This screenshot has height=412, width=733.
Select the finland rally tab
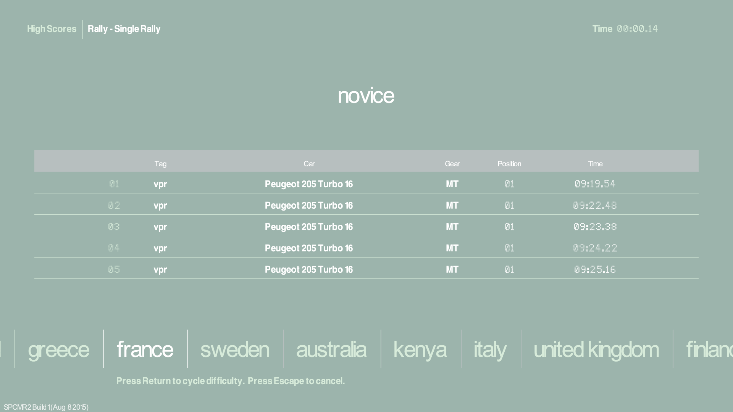pyautogui.click(x=709, y=349)
